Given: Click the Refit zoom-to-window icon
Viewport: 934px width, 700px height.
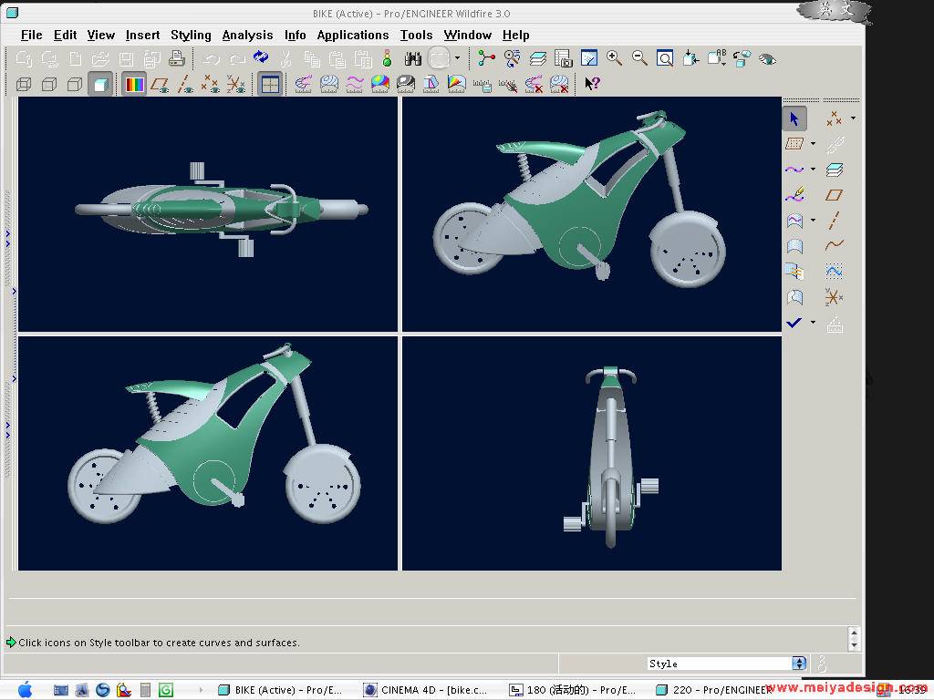Looking at the screenshot, I should [665, 58].
